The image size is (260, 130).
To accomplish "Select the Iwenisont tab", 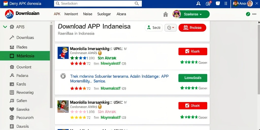I will click(71, 14).
